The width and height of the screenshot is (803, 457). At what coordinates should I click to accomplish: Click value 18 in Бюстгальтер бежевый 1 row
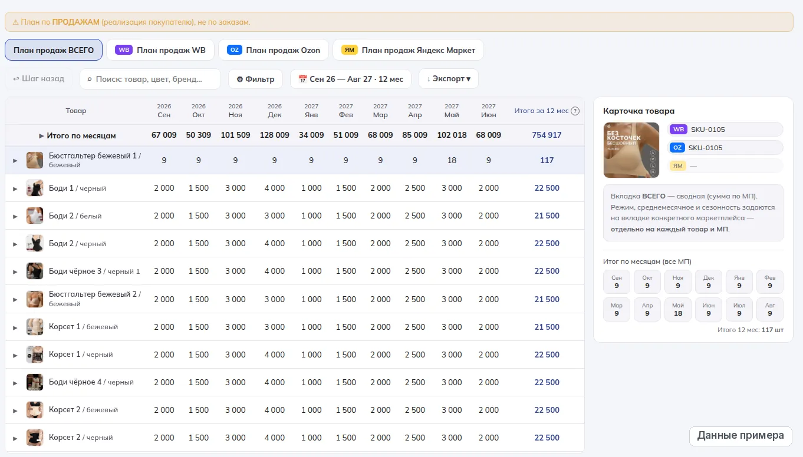452,160
